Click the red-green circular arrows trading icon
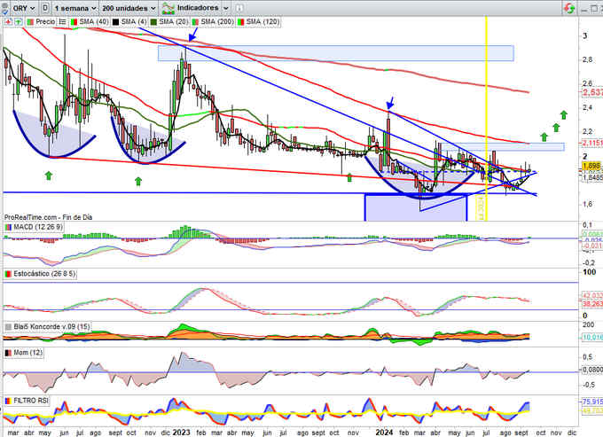The height and width of the screenshot is (437, 603). (569, 9)
